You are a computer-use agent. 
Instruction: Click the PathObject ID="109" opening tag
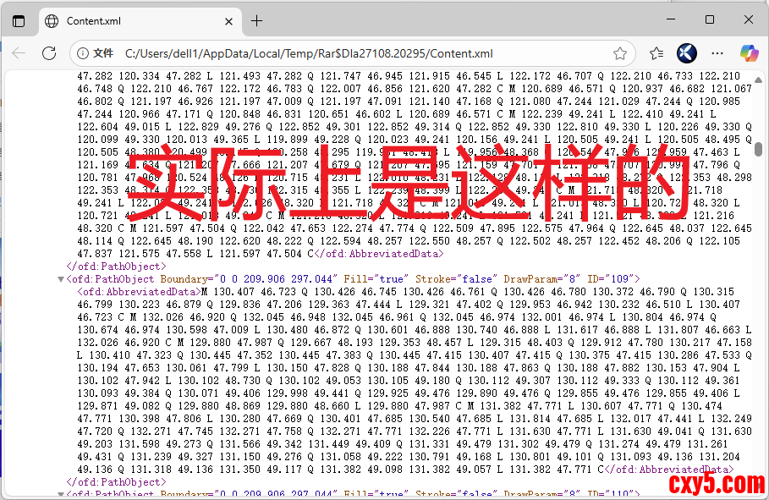pos(353,279)
